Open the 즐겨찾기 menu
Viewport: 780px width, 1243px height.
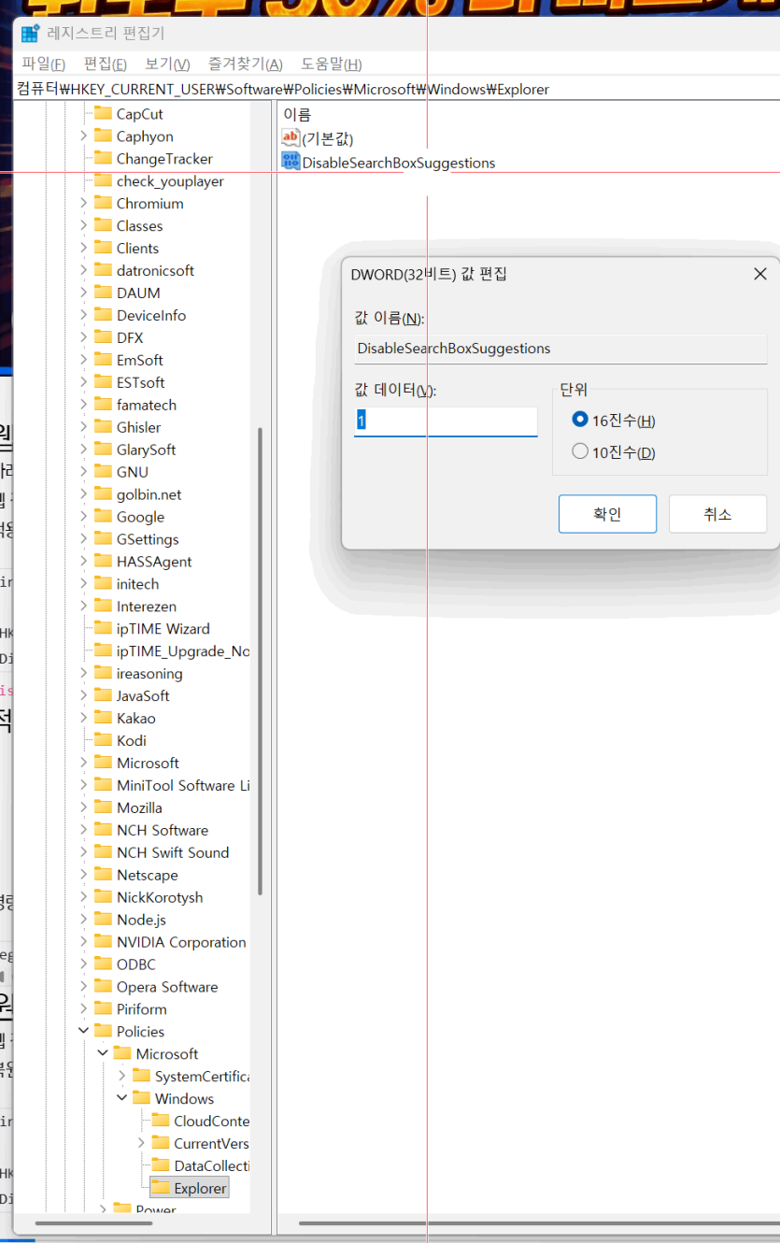coord(246,64)
